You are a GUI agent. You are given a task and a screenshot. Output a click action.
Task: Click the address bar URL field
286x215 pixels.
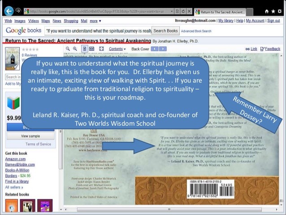click(x=100, y=11)
